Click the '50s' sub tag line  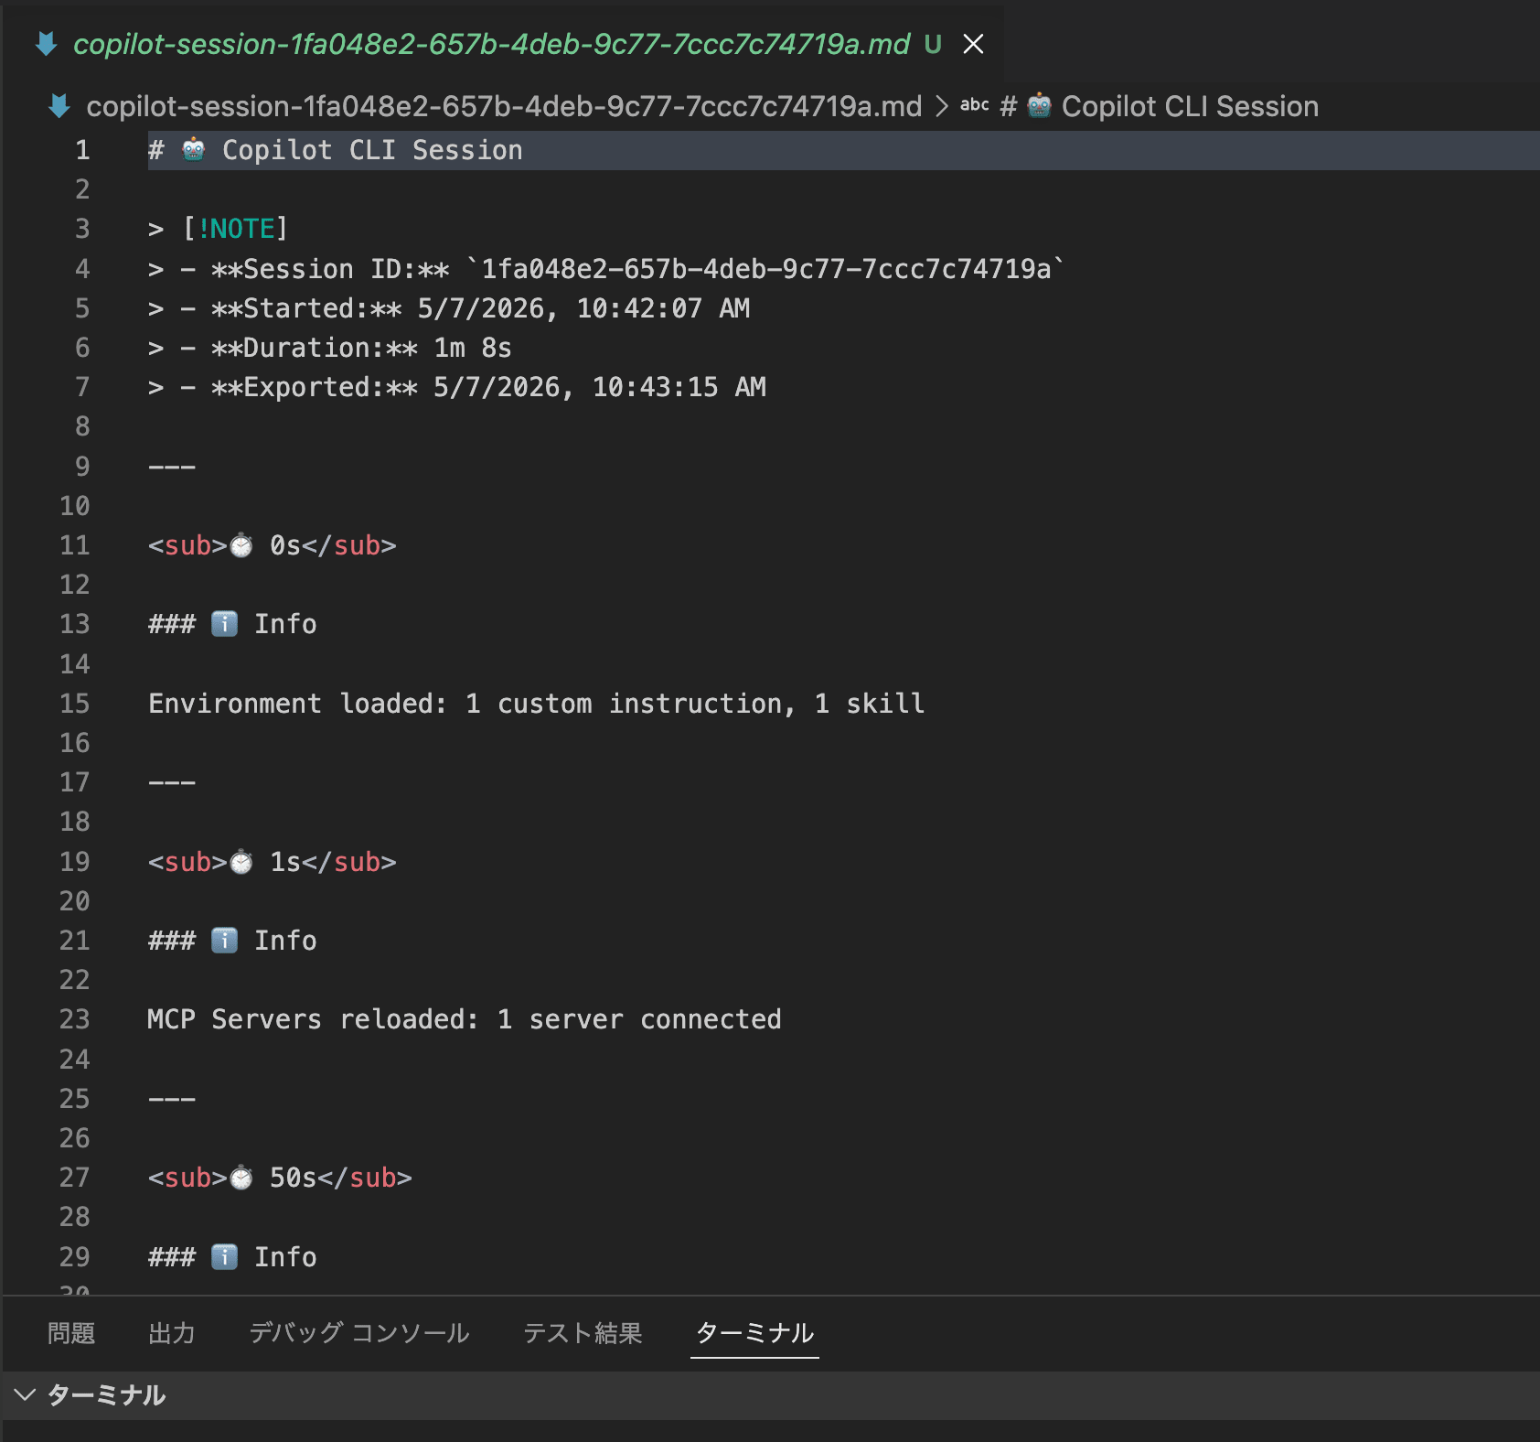pyautogui.click(x=280, y=1178)
